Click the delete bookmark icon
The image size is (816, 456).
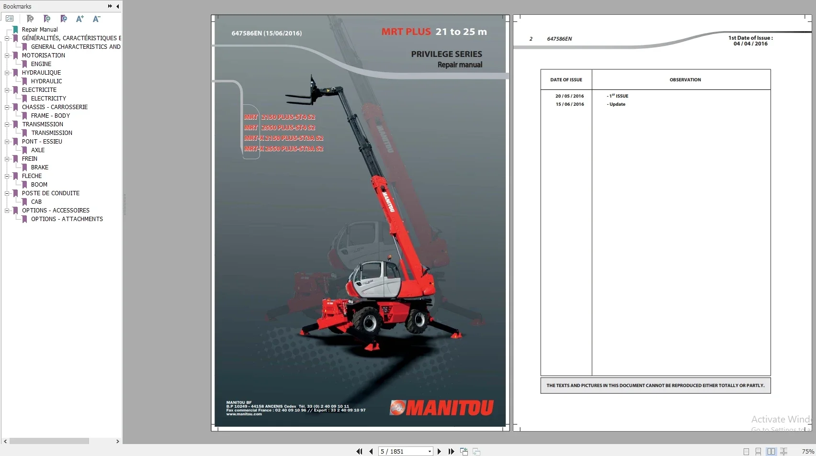[x=30, y=19]
